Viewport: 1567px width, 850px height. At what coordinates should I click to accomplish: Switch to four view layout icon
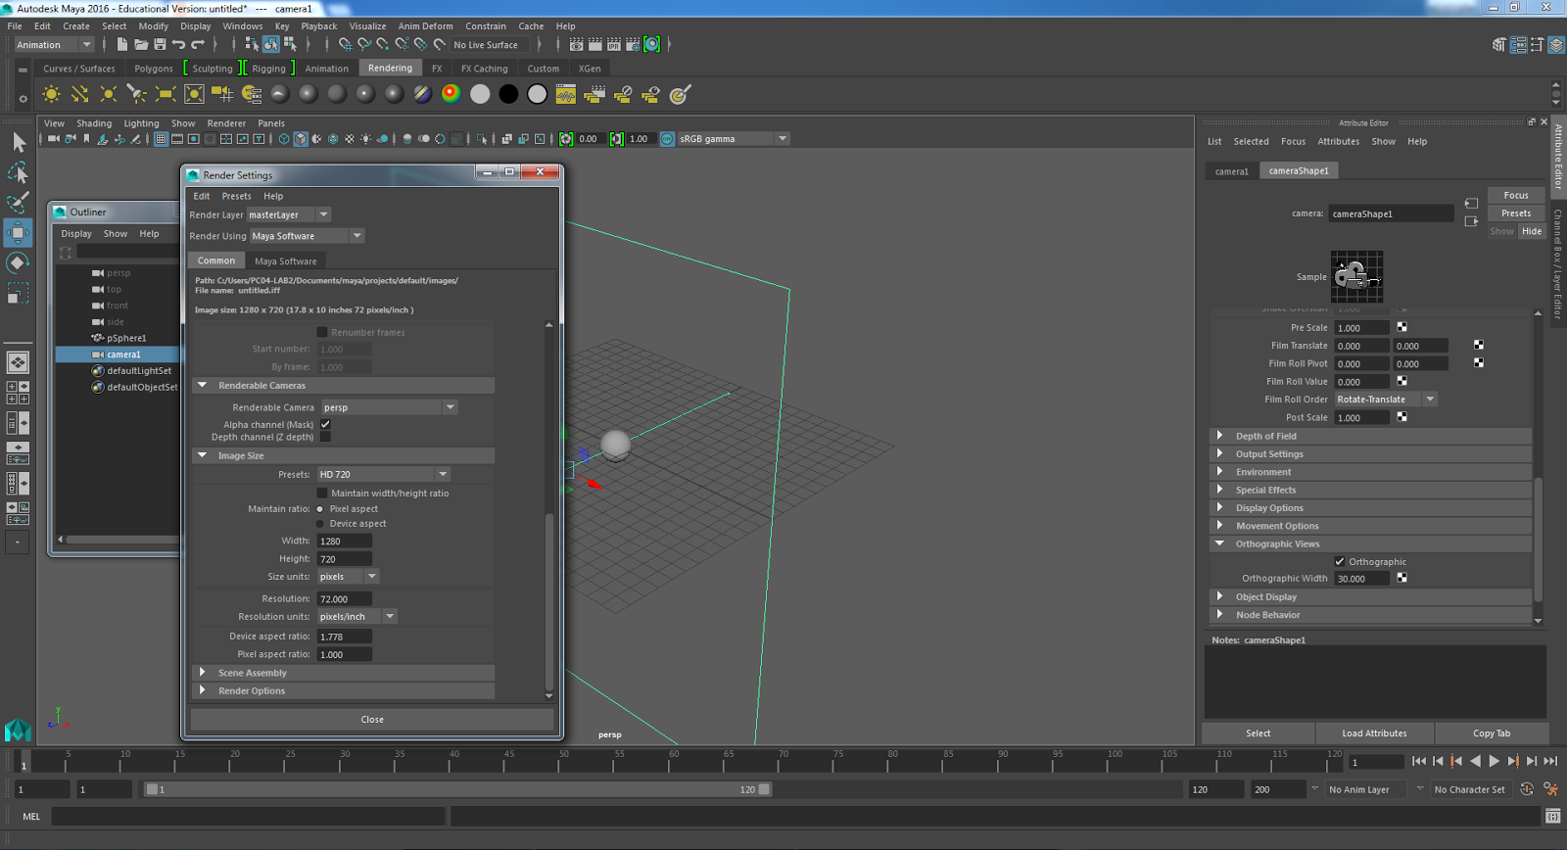click(x=18, y=393)
